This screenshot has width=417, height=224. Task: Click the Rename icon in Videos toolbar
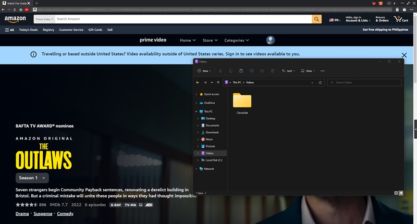(x=252, y=71)
